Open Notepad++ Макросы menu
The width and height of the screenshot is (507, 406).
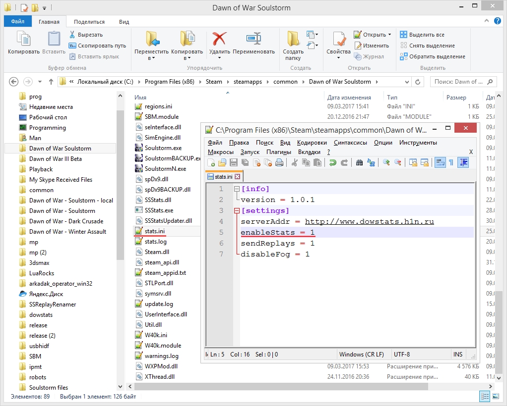tap(221, 152)
